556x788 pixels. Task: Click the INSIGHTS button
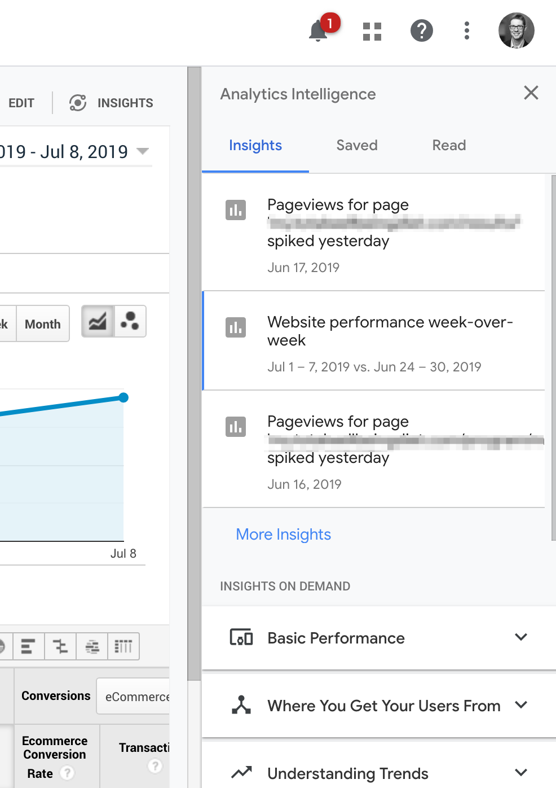112,103
